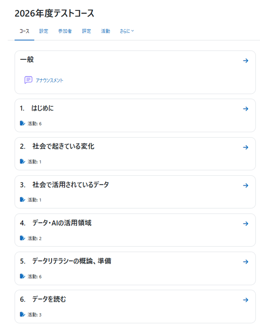Click arrow next to データリテラシーの概論、準備

pos(246,262)
